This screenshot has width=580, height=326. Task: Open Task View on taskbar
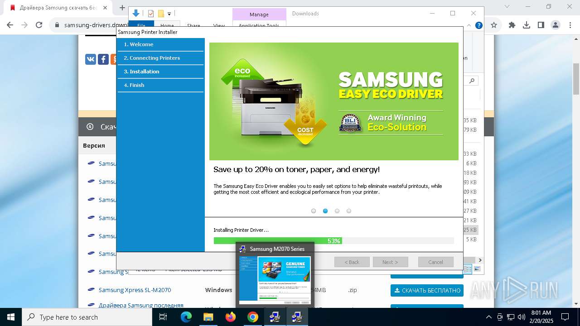point(163,317)
